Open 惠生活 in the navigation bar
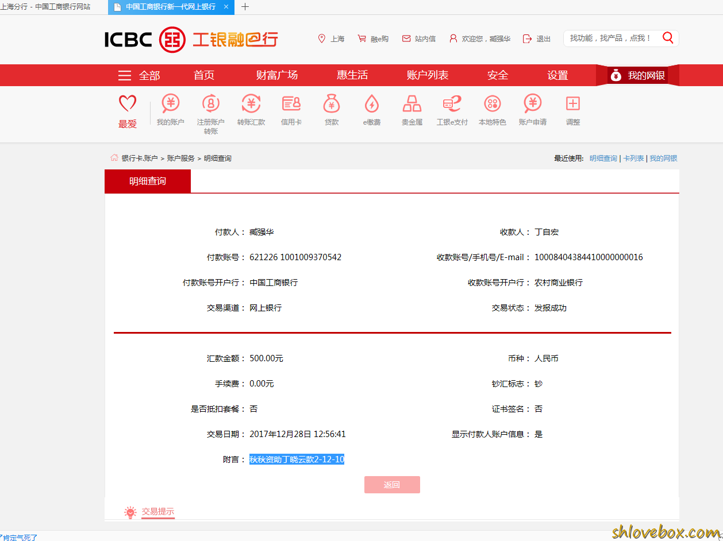723x541 pixels. (x=352, y=75)
